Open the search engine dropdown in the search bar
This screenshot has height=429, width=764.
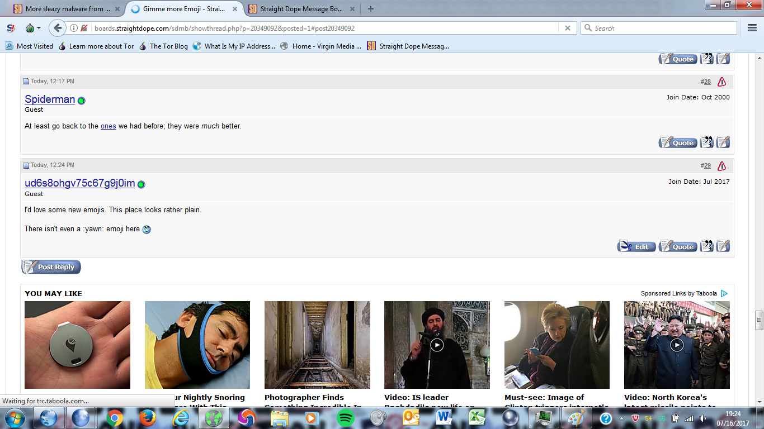[x=587, y=27]
